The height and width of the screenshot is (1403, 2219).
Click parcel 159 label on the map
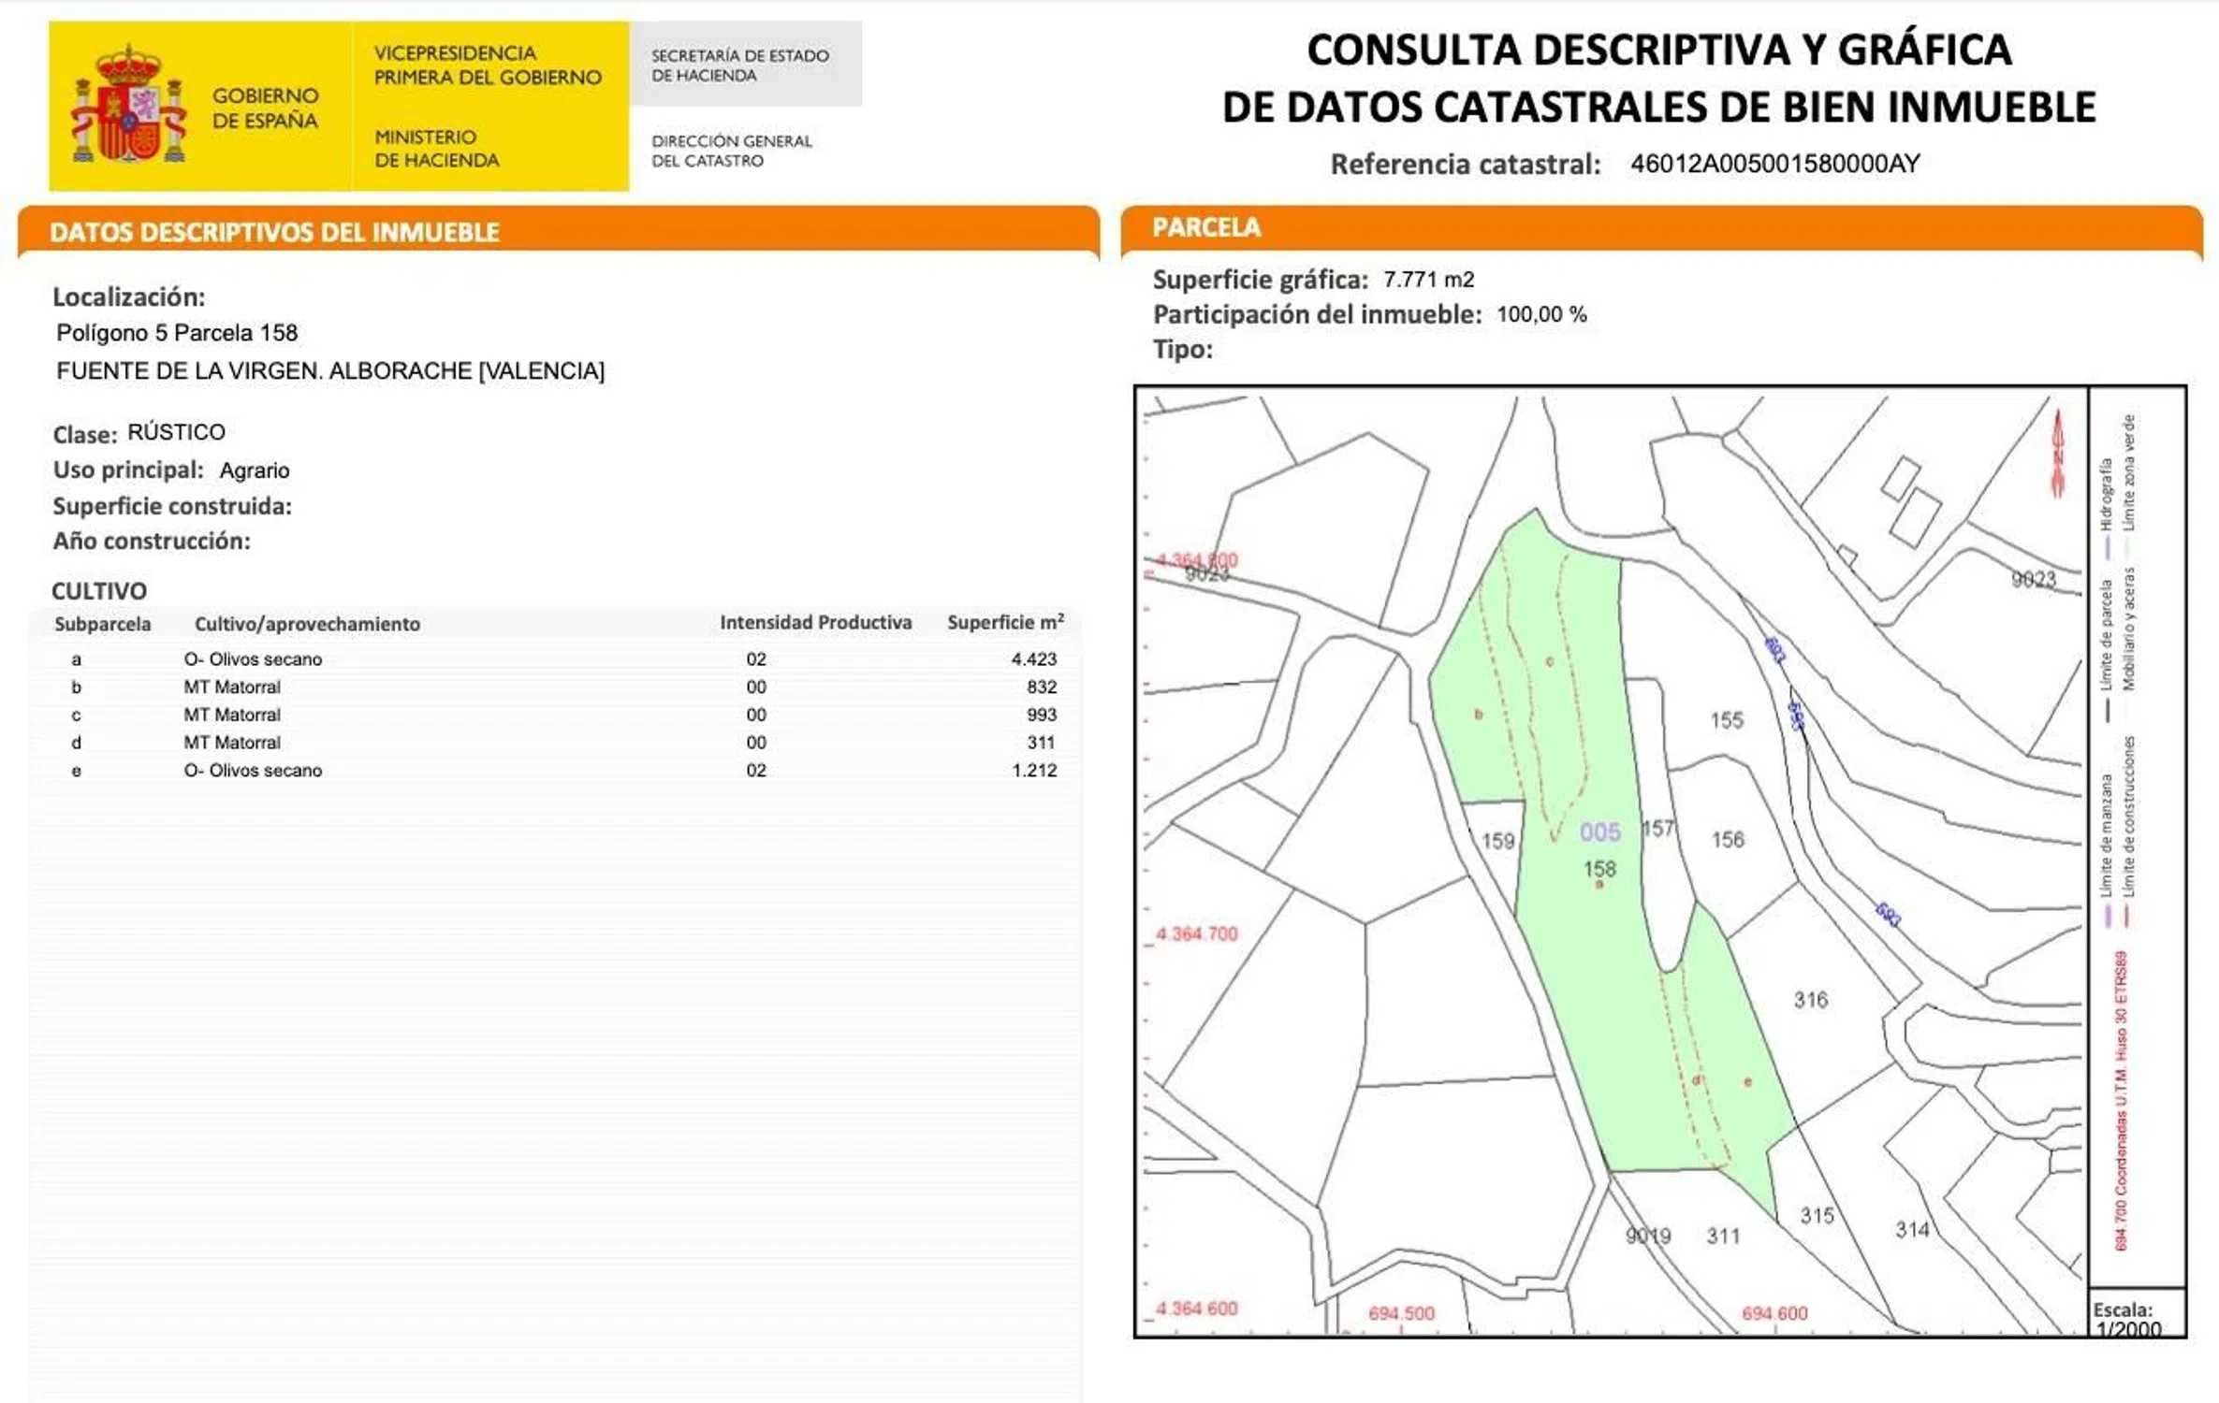1497,841
